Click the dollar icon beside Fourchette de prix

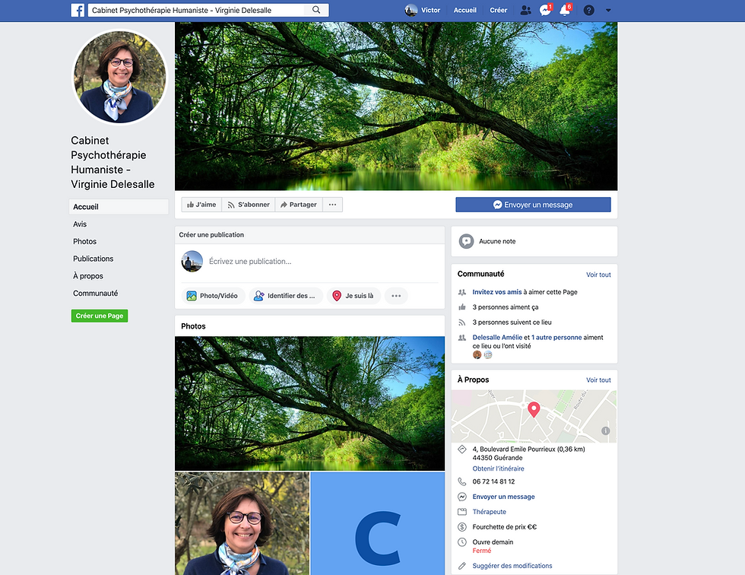pyautogui.click(x=462, y=527)
